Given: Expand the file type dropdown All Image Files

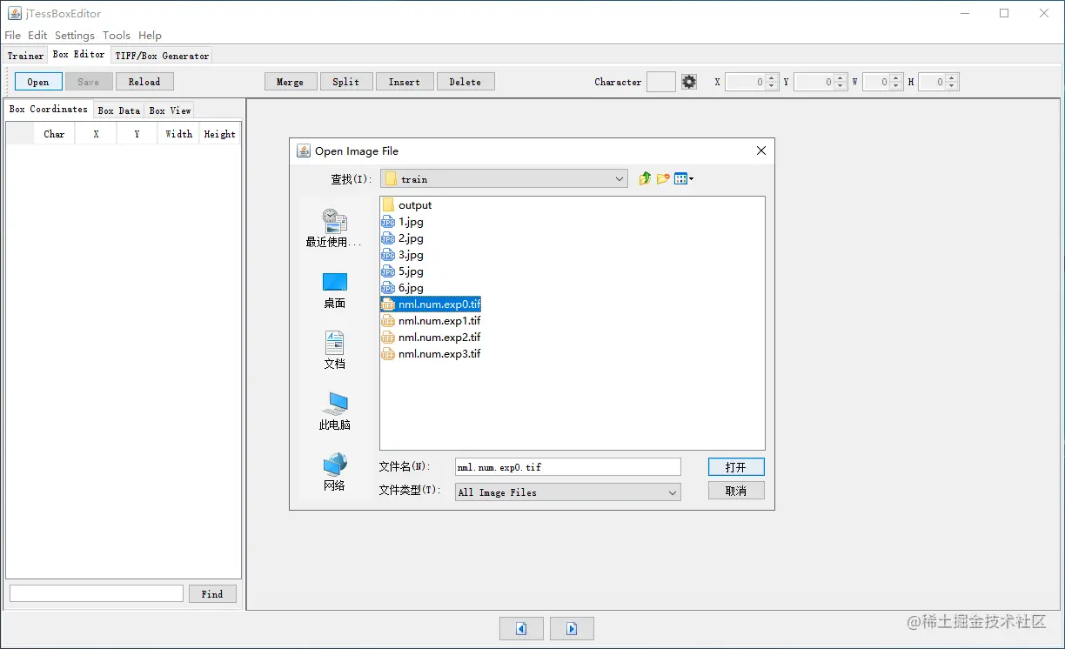Looking at the screenshot, I should pos(673,492).
